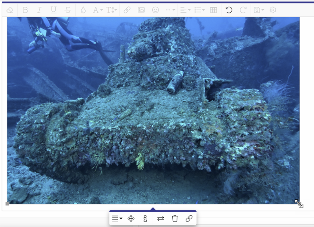
Task: Click the settings gear icon
Action: (273, 10)
